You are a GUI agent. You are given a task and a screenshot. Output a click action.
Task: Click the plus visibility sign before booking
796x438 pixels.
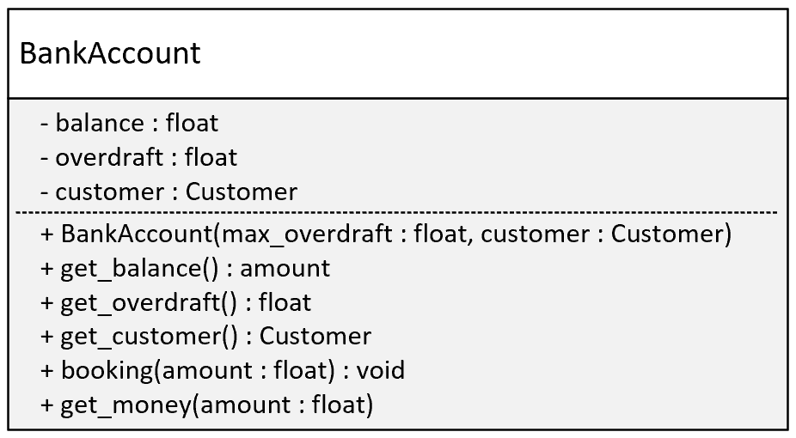46,371
